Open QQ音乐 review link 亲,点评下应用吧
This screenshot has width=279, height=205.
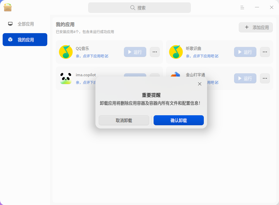(x=92, y=56)
